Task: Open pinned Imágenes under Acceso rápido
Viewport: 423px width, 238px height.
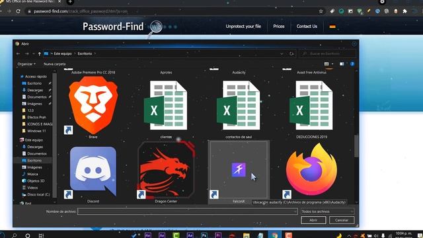Action: tap(34, 104)
